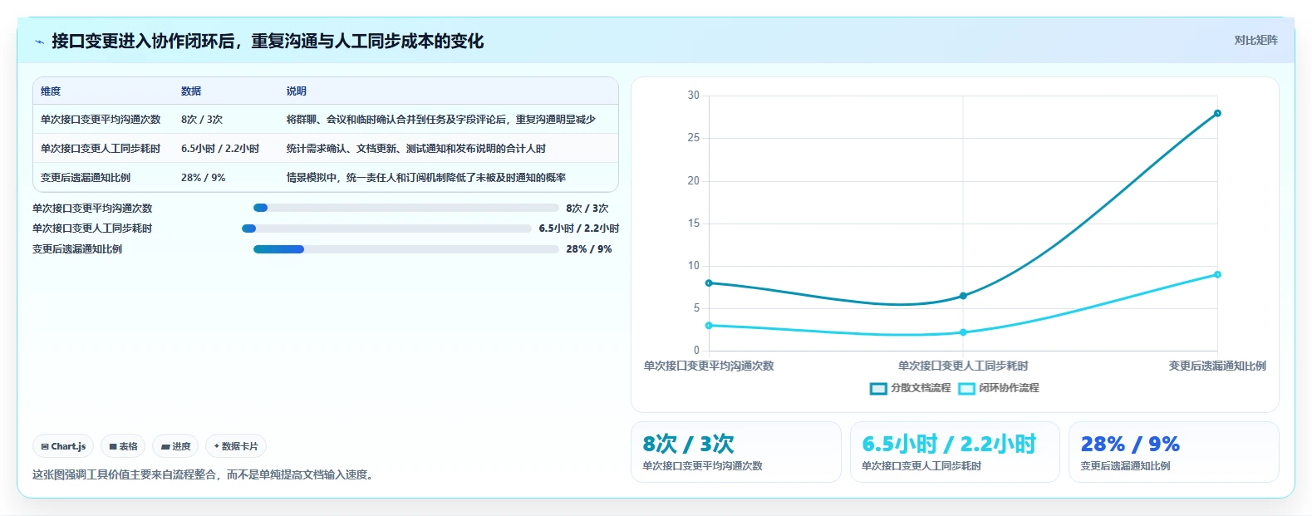Click the 单次接口变更人工同步耗时 progress bar
1312x516 pixels.
click(x=386, y=229)
